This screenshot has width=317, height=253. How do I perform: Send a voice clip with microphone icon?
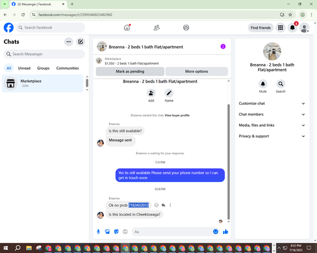98,231
